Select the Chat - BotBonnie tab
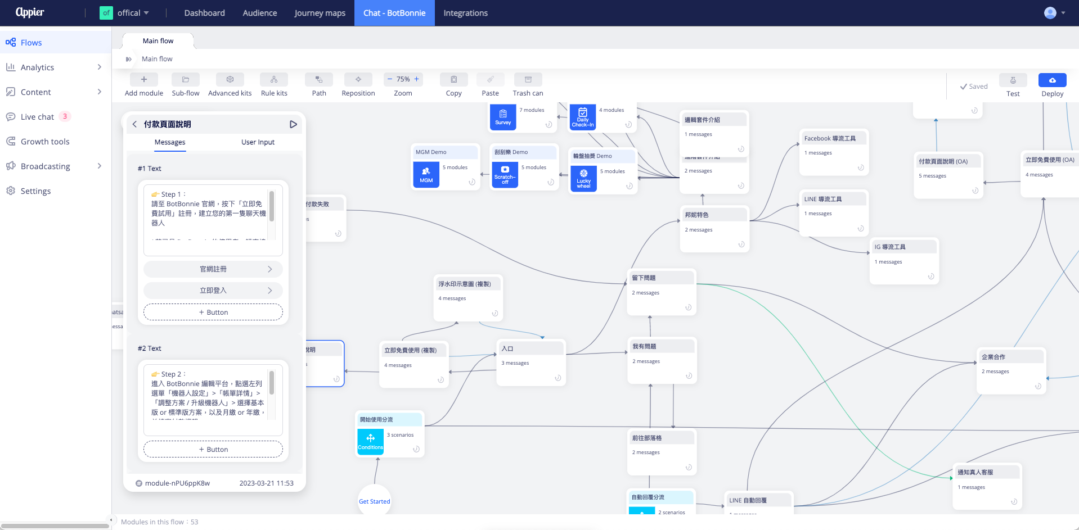Screen dimensions: 1079x530 coord(394,13)
